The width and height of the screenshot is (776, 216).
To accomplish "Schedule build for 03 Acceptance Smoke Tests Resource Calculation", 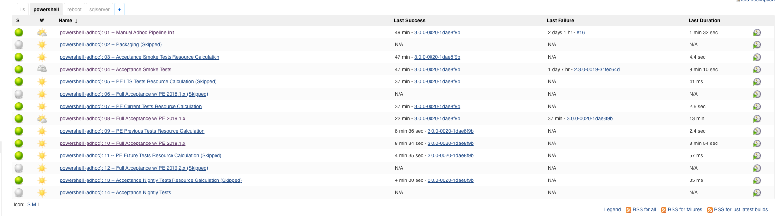I will coord(757,57).
